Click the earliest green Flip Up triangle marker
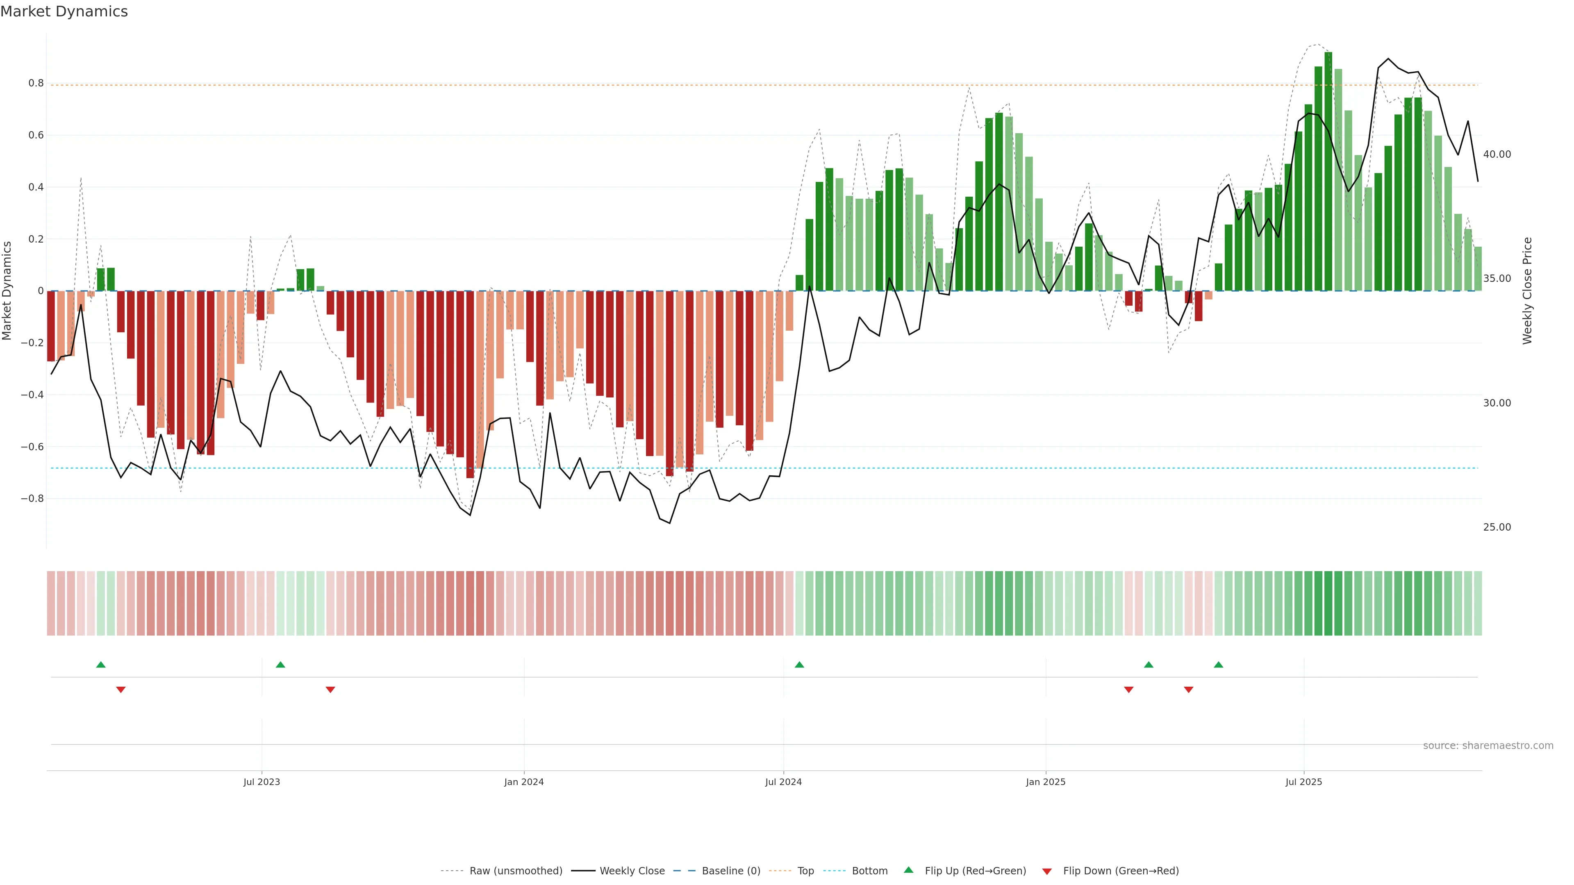Viewport: 1574px width, 885px height. pyautogui.click(x=101, y=665)
